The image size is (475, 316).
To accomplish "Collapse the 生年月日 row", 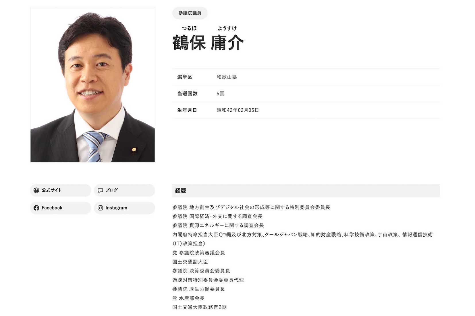I will coord(187,110).
